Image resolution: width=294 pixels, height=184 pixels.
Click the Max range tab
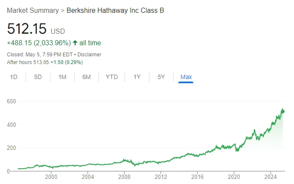[186, 77]
